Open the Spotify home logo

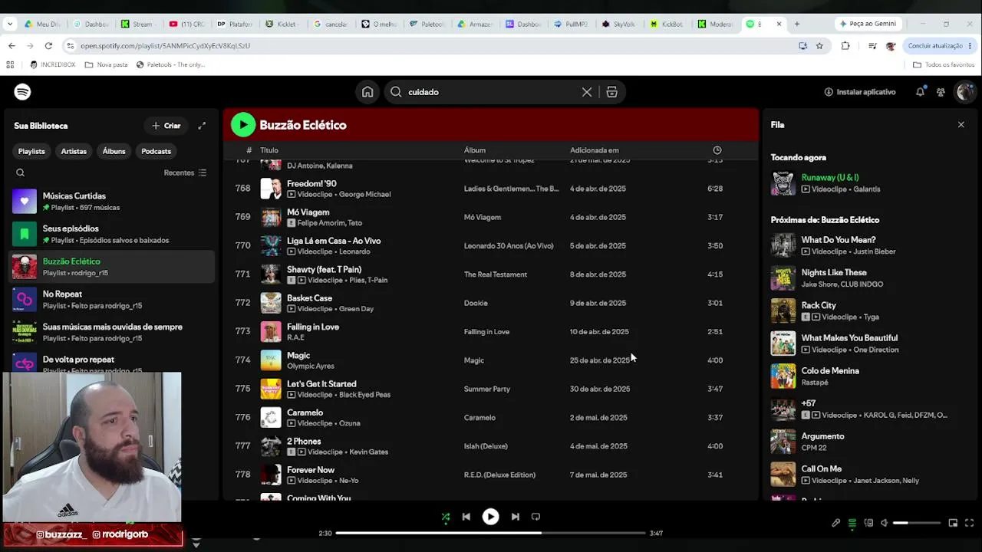pyautogui.click(x=22, y=92)
